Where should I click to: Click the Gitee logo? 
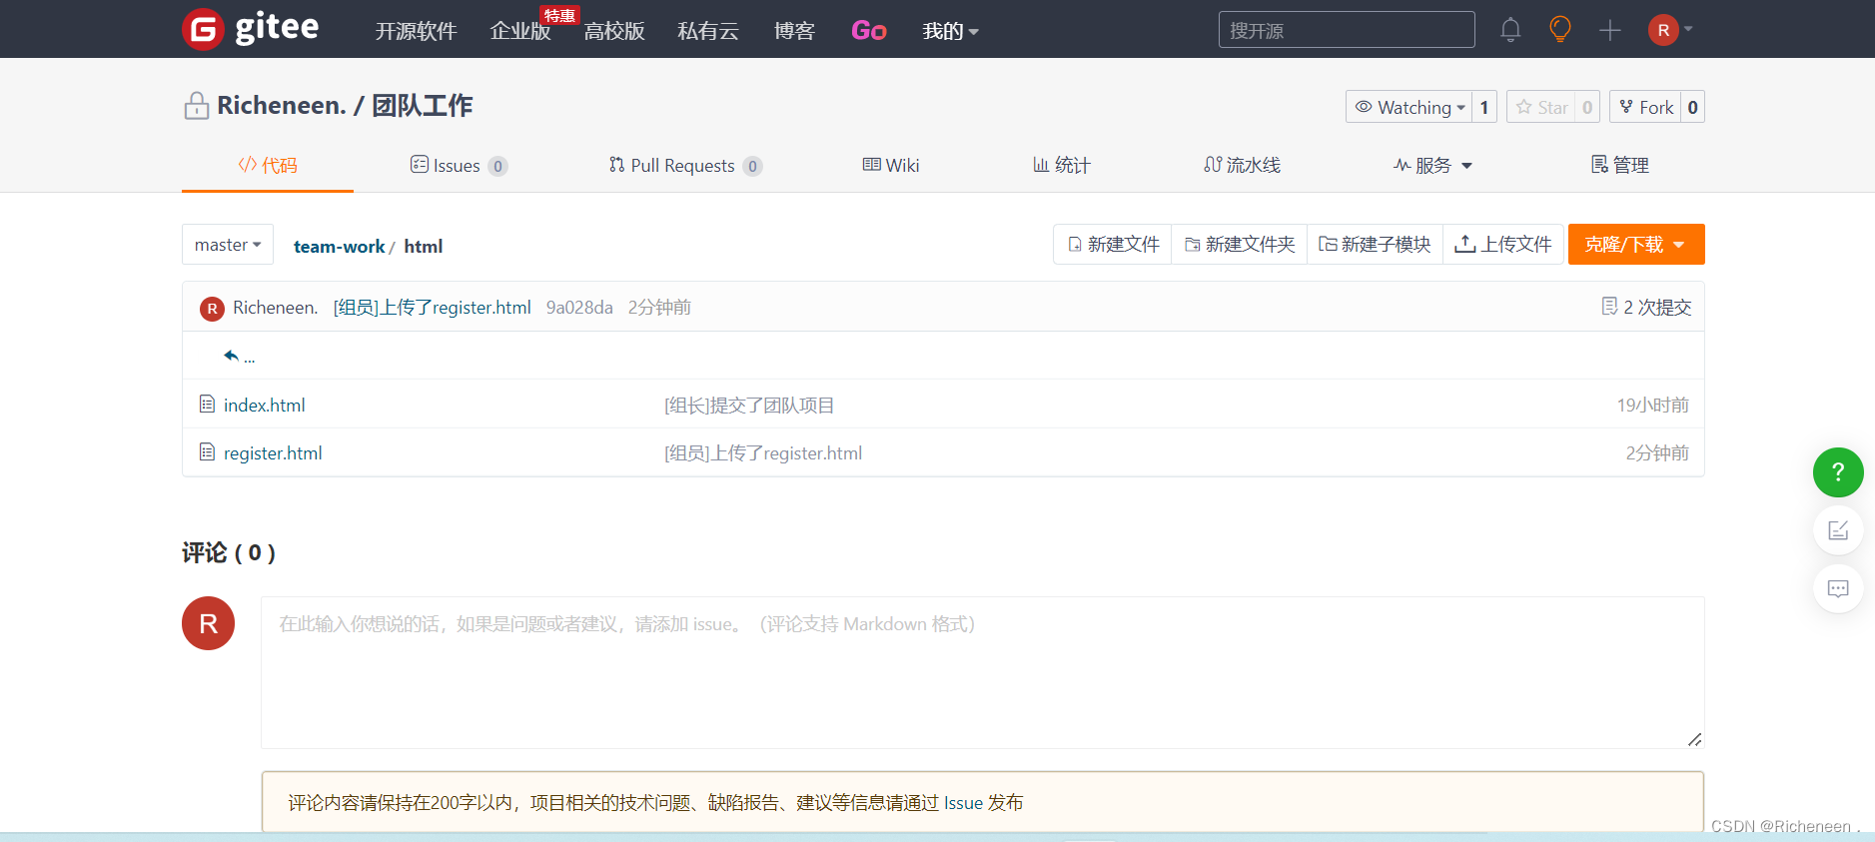(x=251, y=29)
